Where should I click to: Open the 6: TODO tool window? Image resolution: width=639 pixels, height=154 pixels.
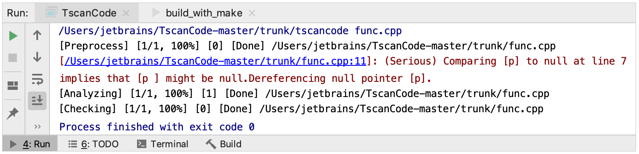93,144
